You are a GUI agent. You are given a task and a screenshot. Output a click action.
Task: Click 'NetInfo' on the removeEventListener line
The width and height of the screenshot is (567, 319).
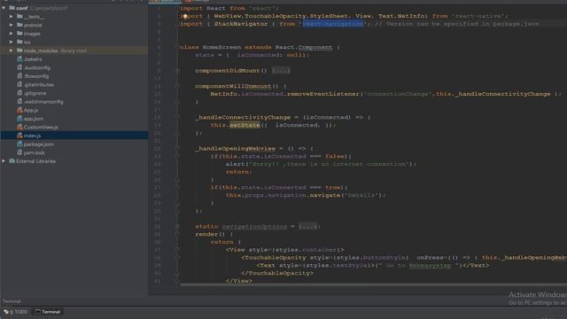[223, 94]
